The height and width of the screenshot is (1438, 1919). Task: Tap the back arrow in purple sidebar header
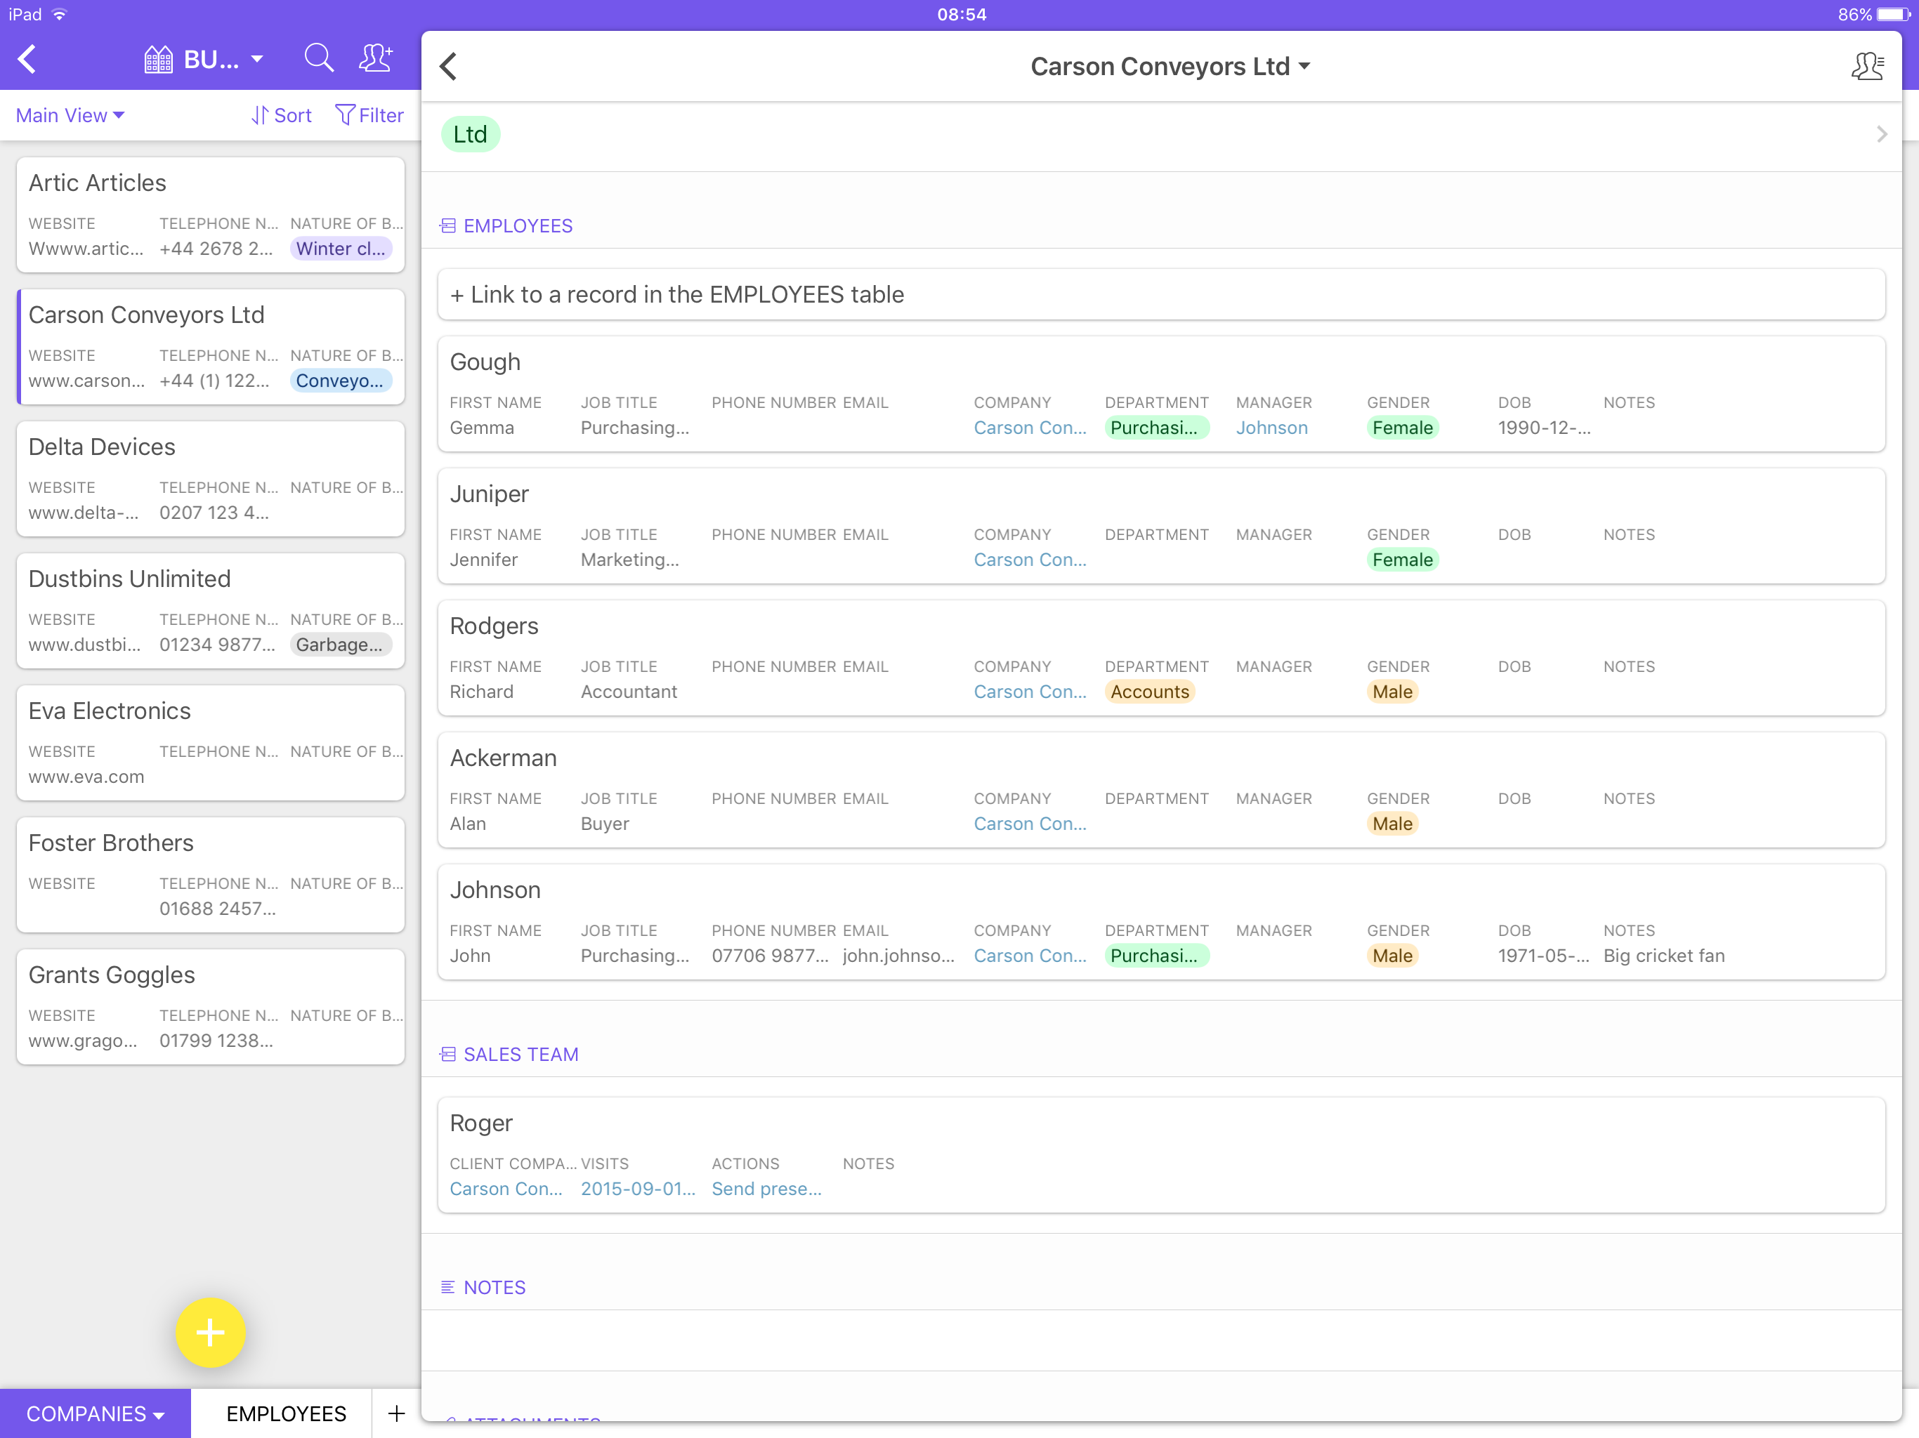click(28, 59)
